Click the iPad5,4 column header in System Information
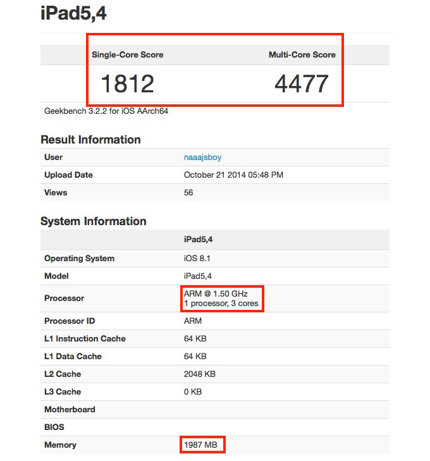This screenshot has width=430, height=461. 198,240
